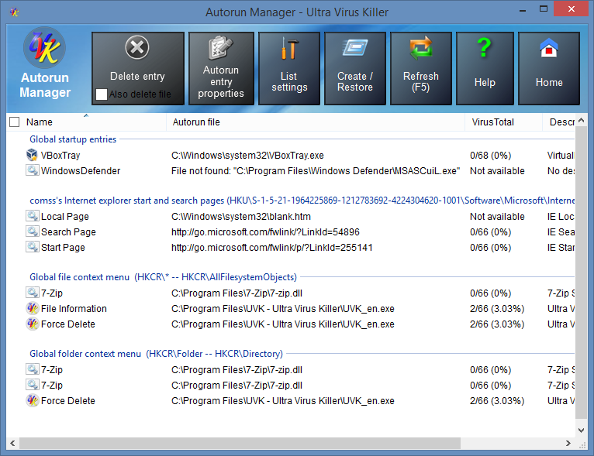Select the WindowsDefender entry name
Viewport: 594px width, 456px height.
[x=81, y=171]
